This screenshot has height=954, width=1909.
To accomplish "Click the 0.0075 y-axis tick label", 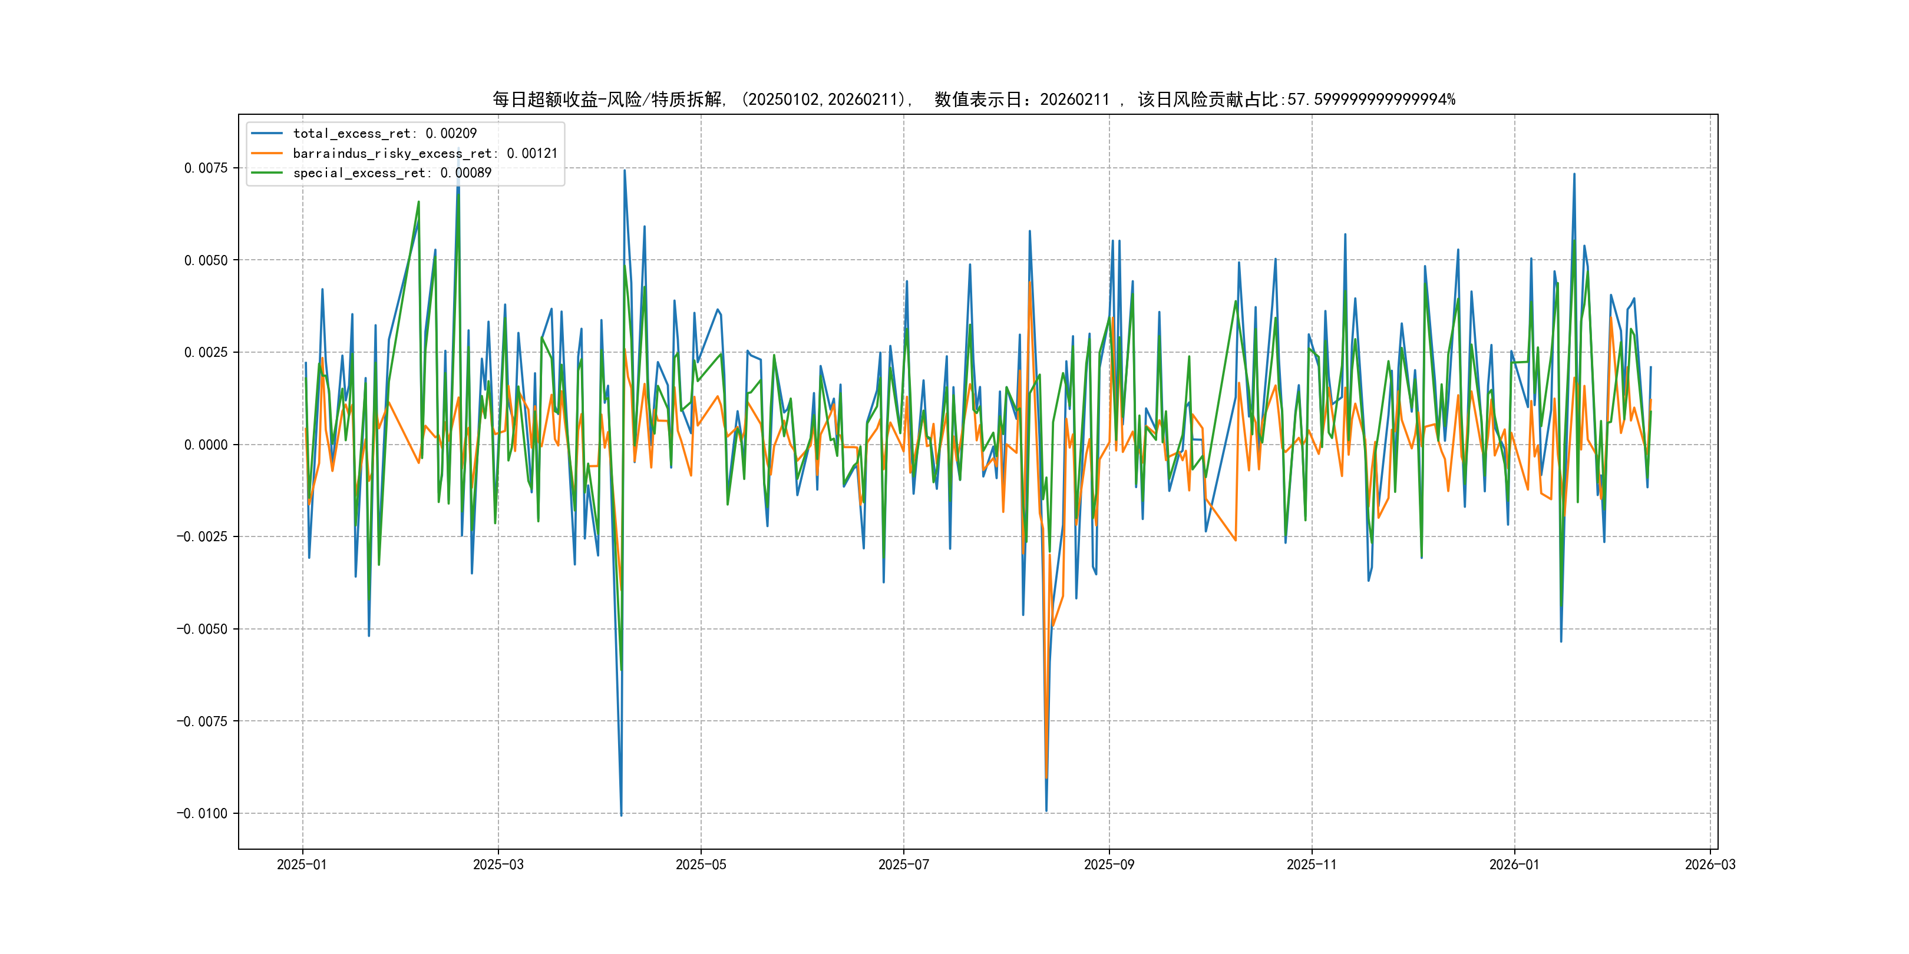I will pos(206,168).
